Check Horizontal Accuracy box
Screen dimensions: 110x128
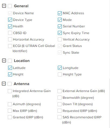[x=10, y=39]
